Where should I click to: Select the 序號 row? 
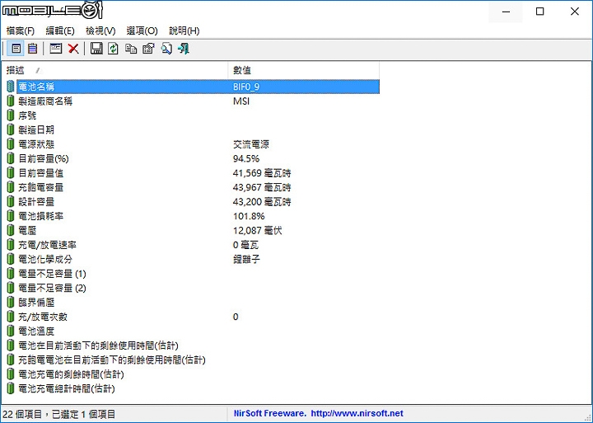coord(193,115)
